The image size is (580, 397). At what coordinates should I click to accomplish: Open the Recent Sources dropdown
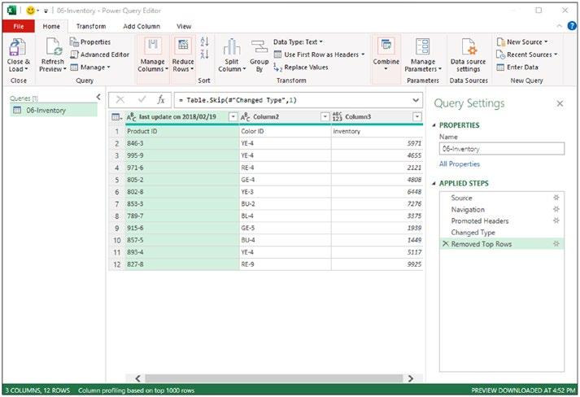pos(527,55)
